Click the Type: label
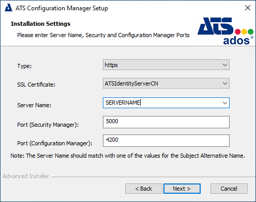This screenshot has width=256, height=202. tap(24, 66)
